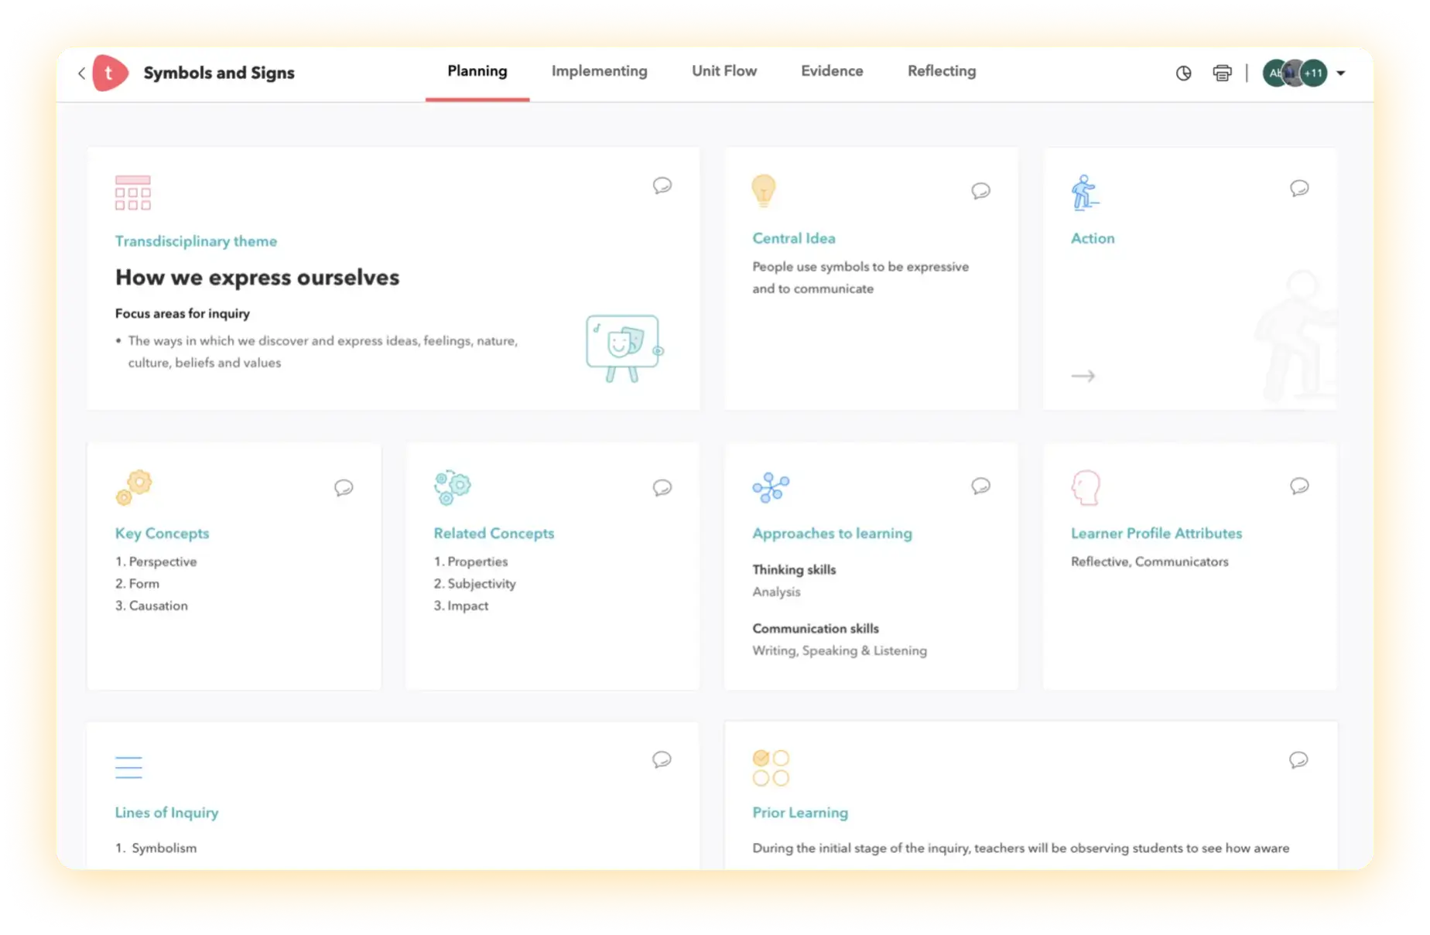Open the history clock icon in header
This screenshot has height=935, width=1430.
pyautogui.click(x=1183, y=73)
